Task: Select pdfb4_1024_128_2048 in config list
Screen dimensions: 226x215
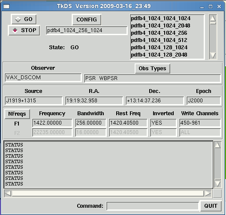Action: (159, 55)
